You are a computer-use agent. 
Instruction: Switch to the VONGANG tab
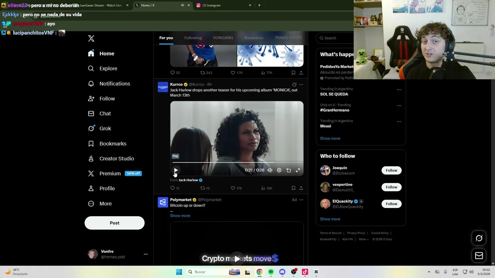coord(223,38)
